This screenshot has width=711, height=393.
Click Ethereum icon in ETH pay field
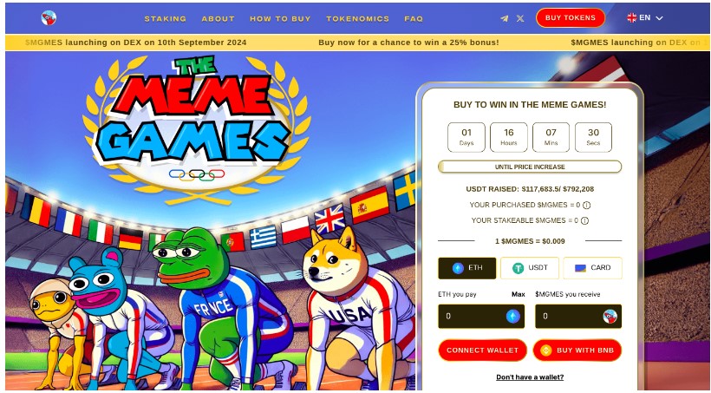pos(512,317)
